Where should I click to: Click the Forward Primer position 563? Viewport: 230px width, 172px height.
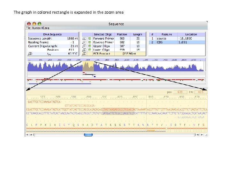[x=122, y=39]
